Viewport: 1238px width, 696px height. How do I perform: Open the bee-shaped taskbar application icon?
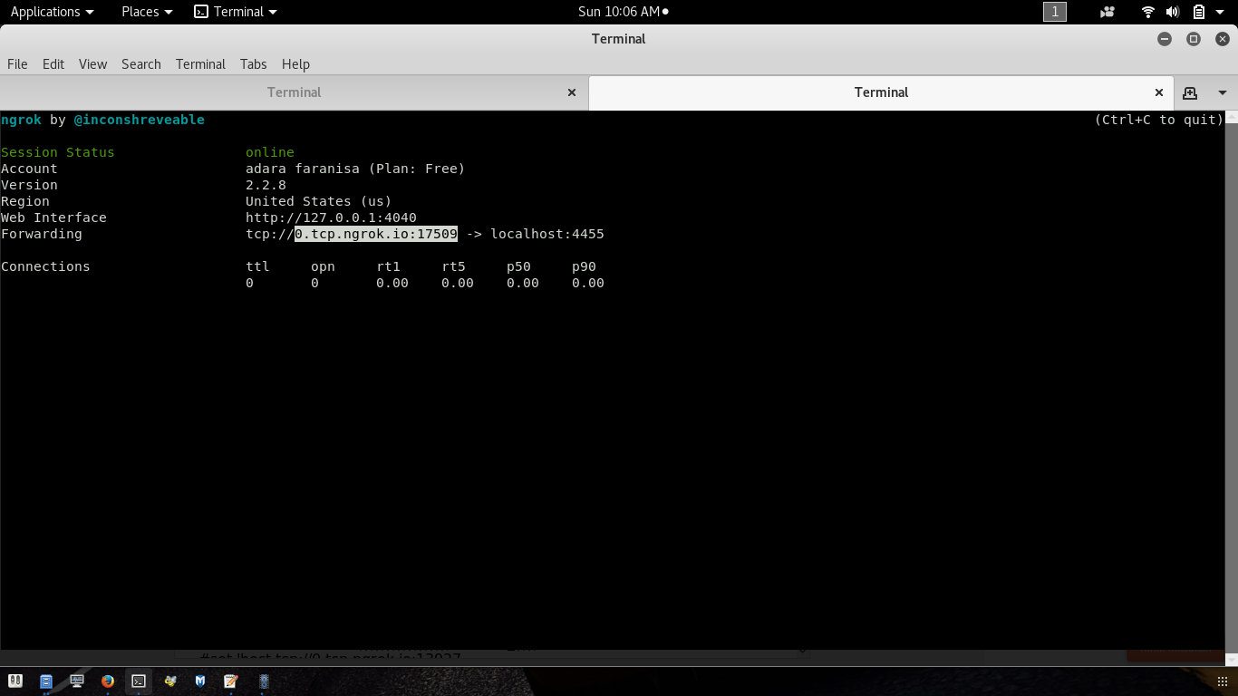[x=169, y=681]
